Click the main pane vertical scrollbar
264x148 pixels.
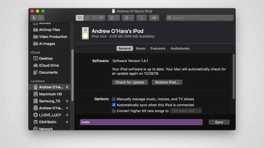point(234,76)
